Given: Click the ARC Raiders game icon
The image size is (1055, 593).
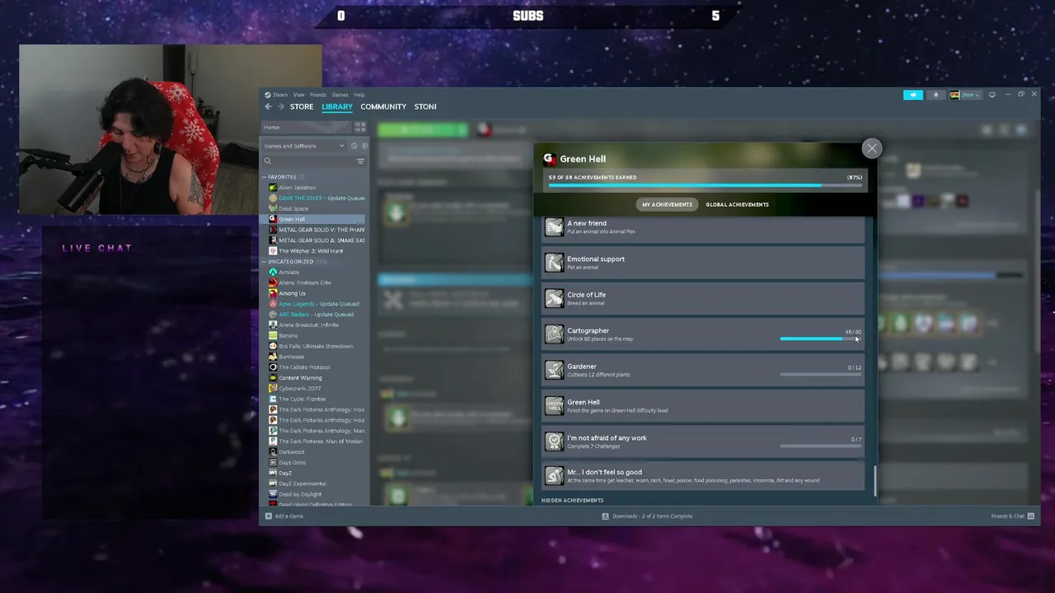Looking at the screenshot, I should point(273,315).
